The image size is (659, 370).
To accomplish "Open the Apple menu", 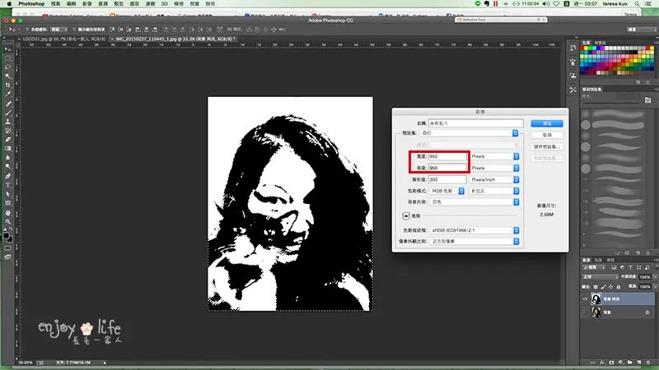I will [9, 4].
